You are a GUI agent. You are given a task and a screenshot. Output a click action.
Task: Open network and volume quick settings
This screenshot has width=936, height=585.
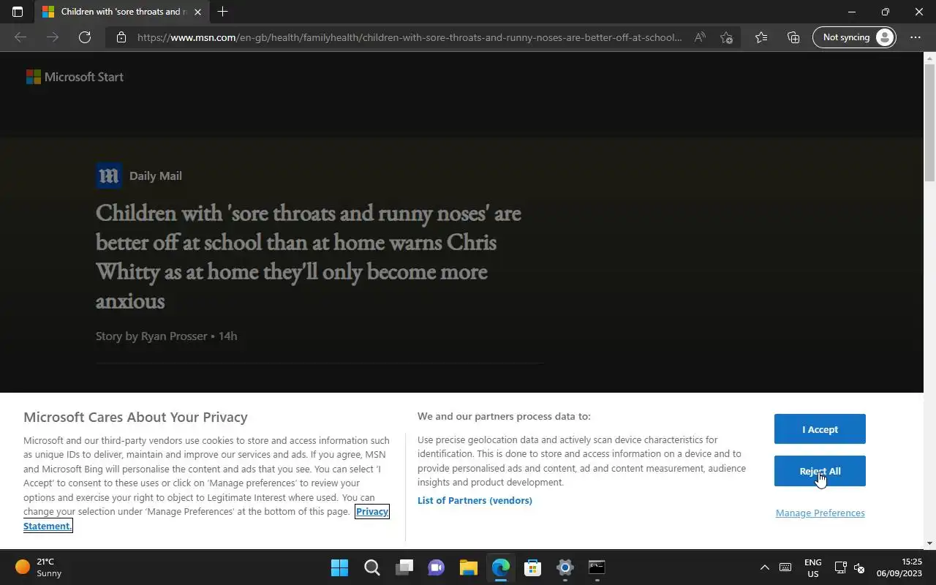[850, 567]
